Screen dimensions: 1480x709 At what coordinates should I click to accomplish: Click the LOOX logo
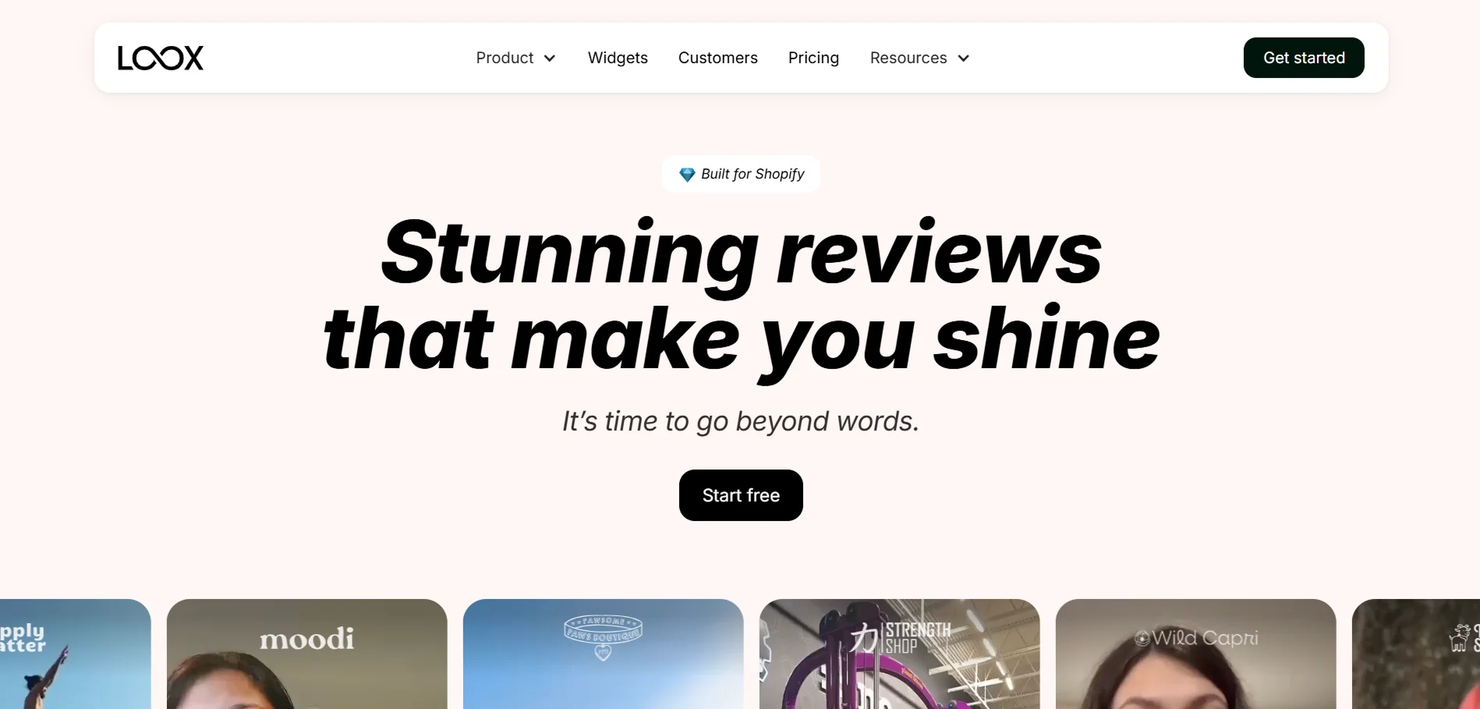coord(161,58)
